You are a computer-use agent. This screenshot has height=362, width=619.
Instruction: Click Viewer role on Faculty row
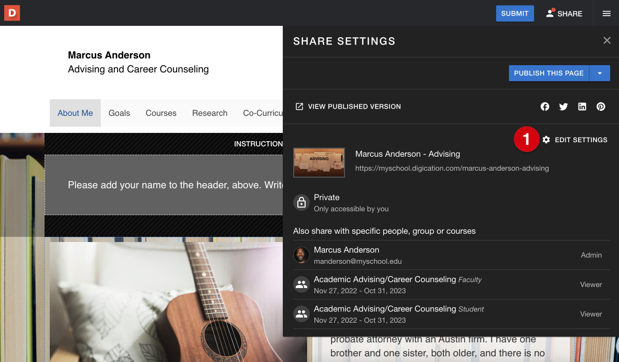[591, 285]
